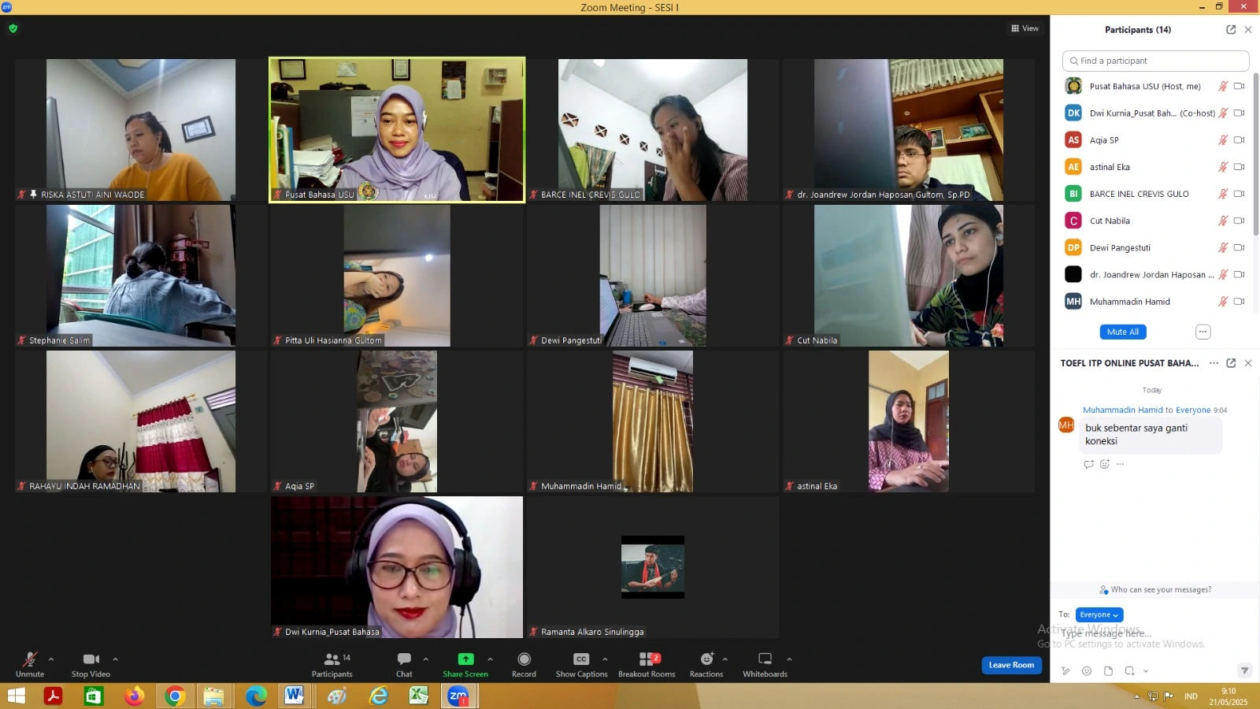Open the Everyone recipient dropdown
1260x709 pixels.
pos(1099,614)
